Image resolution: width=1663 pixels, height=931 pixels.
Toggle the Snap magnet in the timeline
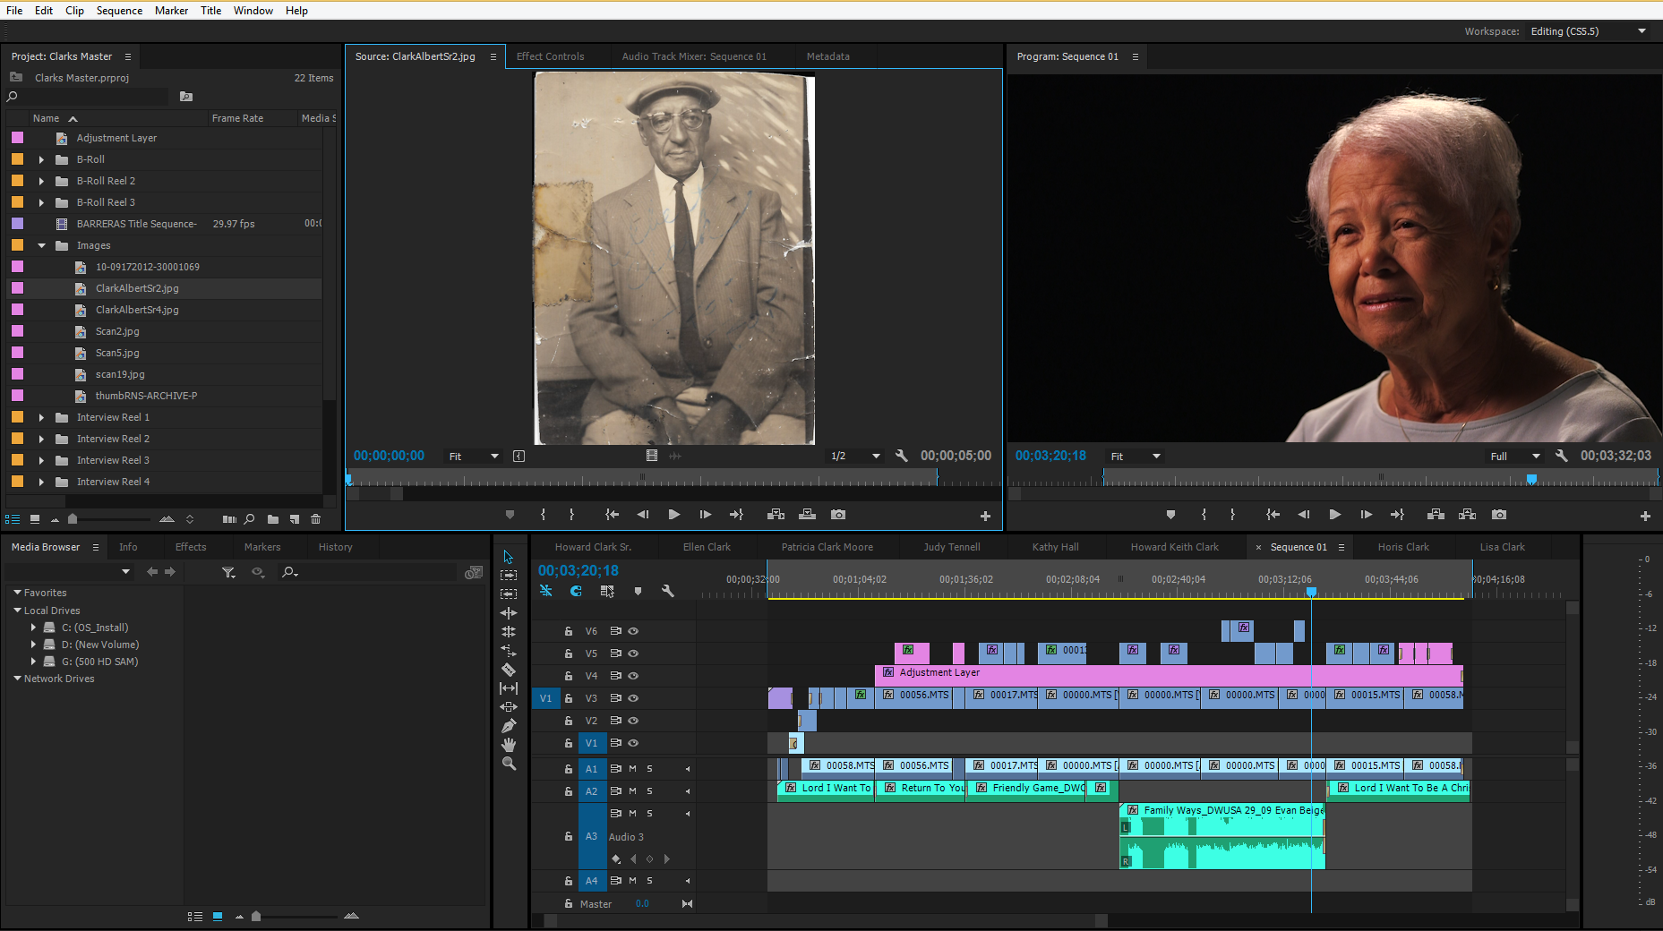pos(575,591)
